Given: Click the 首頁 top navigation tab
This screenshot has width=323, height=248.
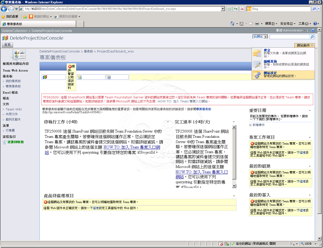Looking at the screenshot, I should coord(8,45).
